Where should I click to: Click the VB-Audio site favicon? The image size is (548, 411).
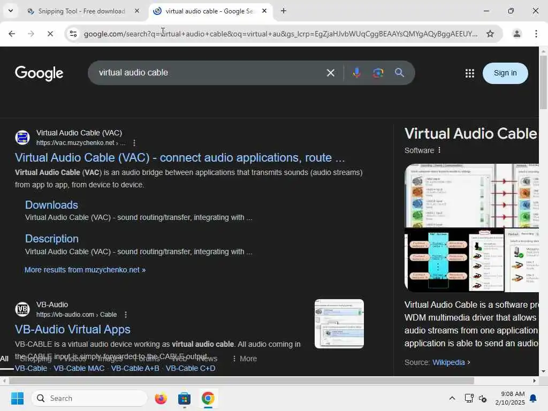pyautogui.click(x=22, y=309)
